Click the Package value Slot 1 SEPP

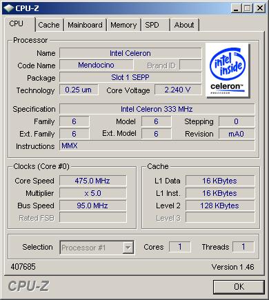tap(130, 77)
